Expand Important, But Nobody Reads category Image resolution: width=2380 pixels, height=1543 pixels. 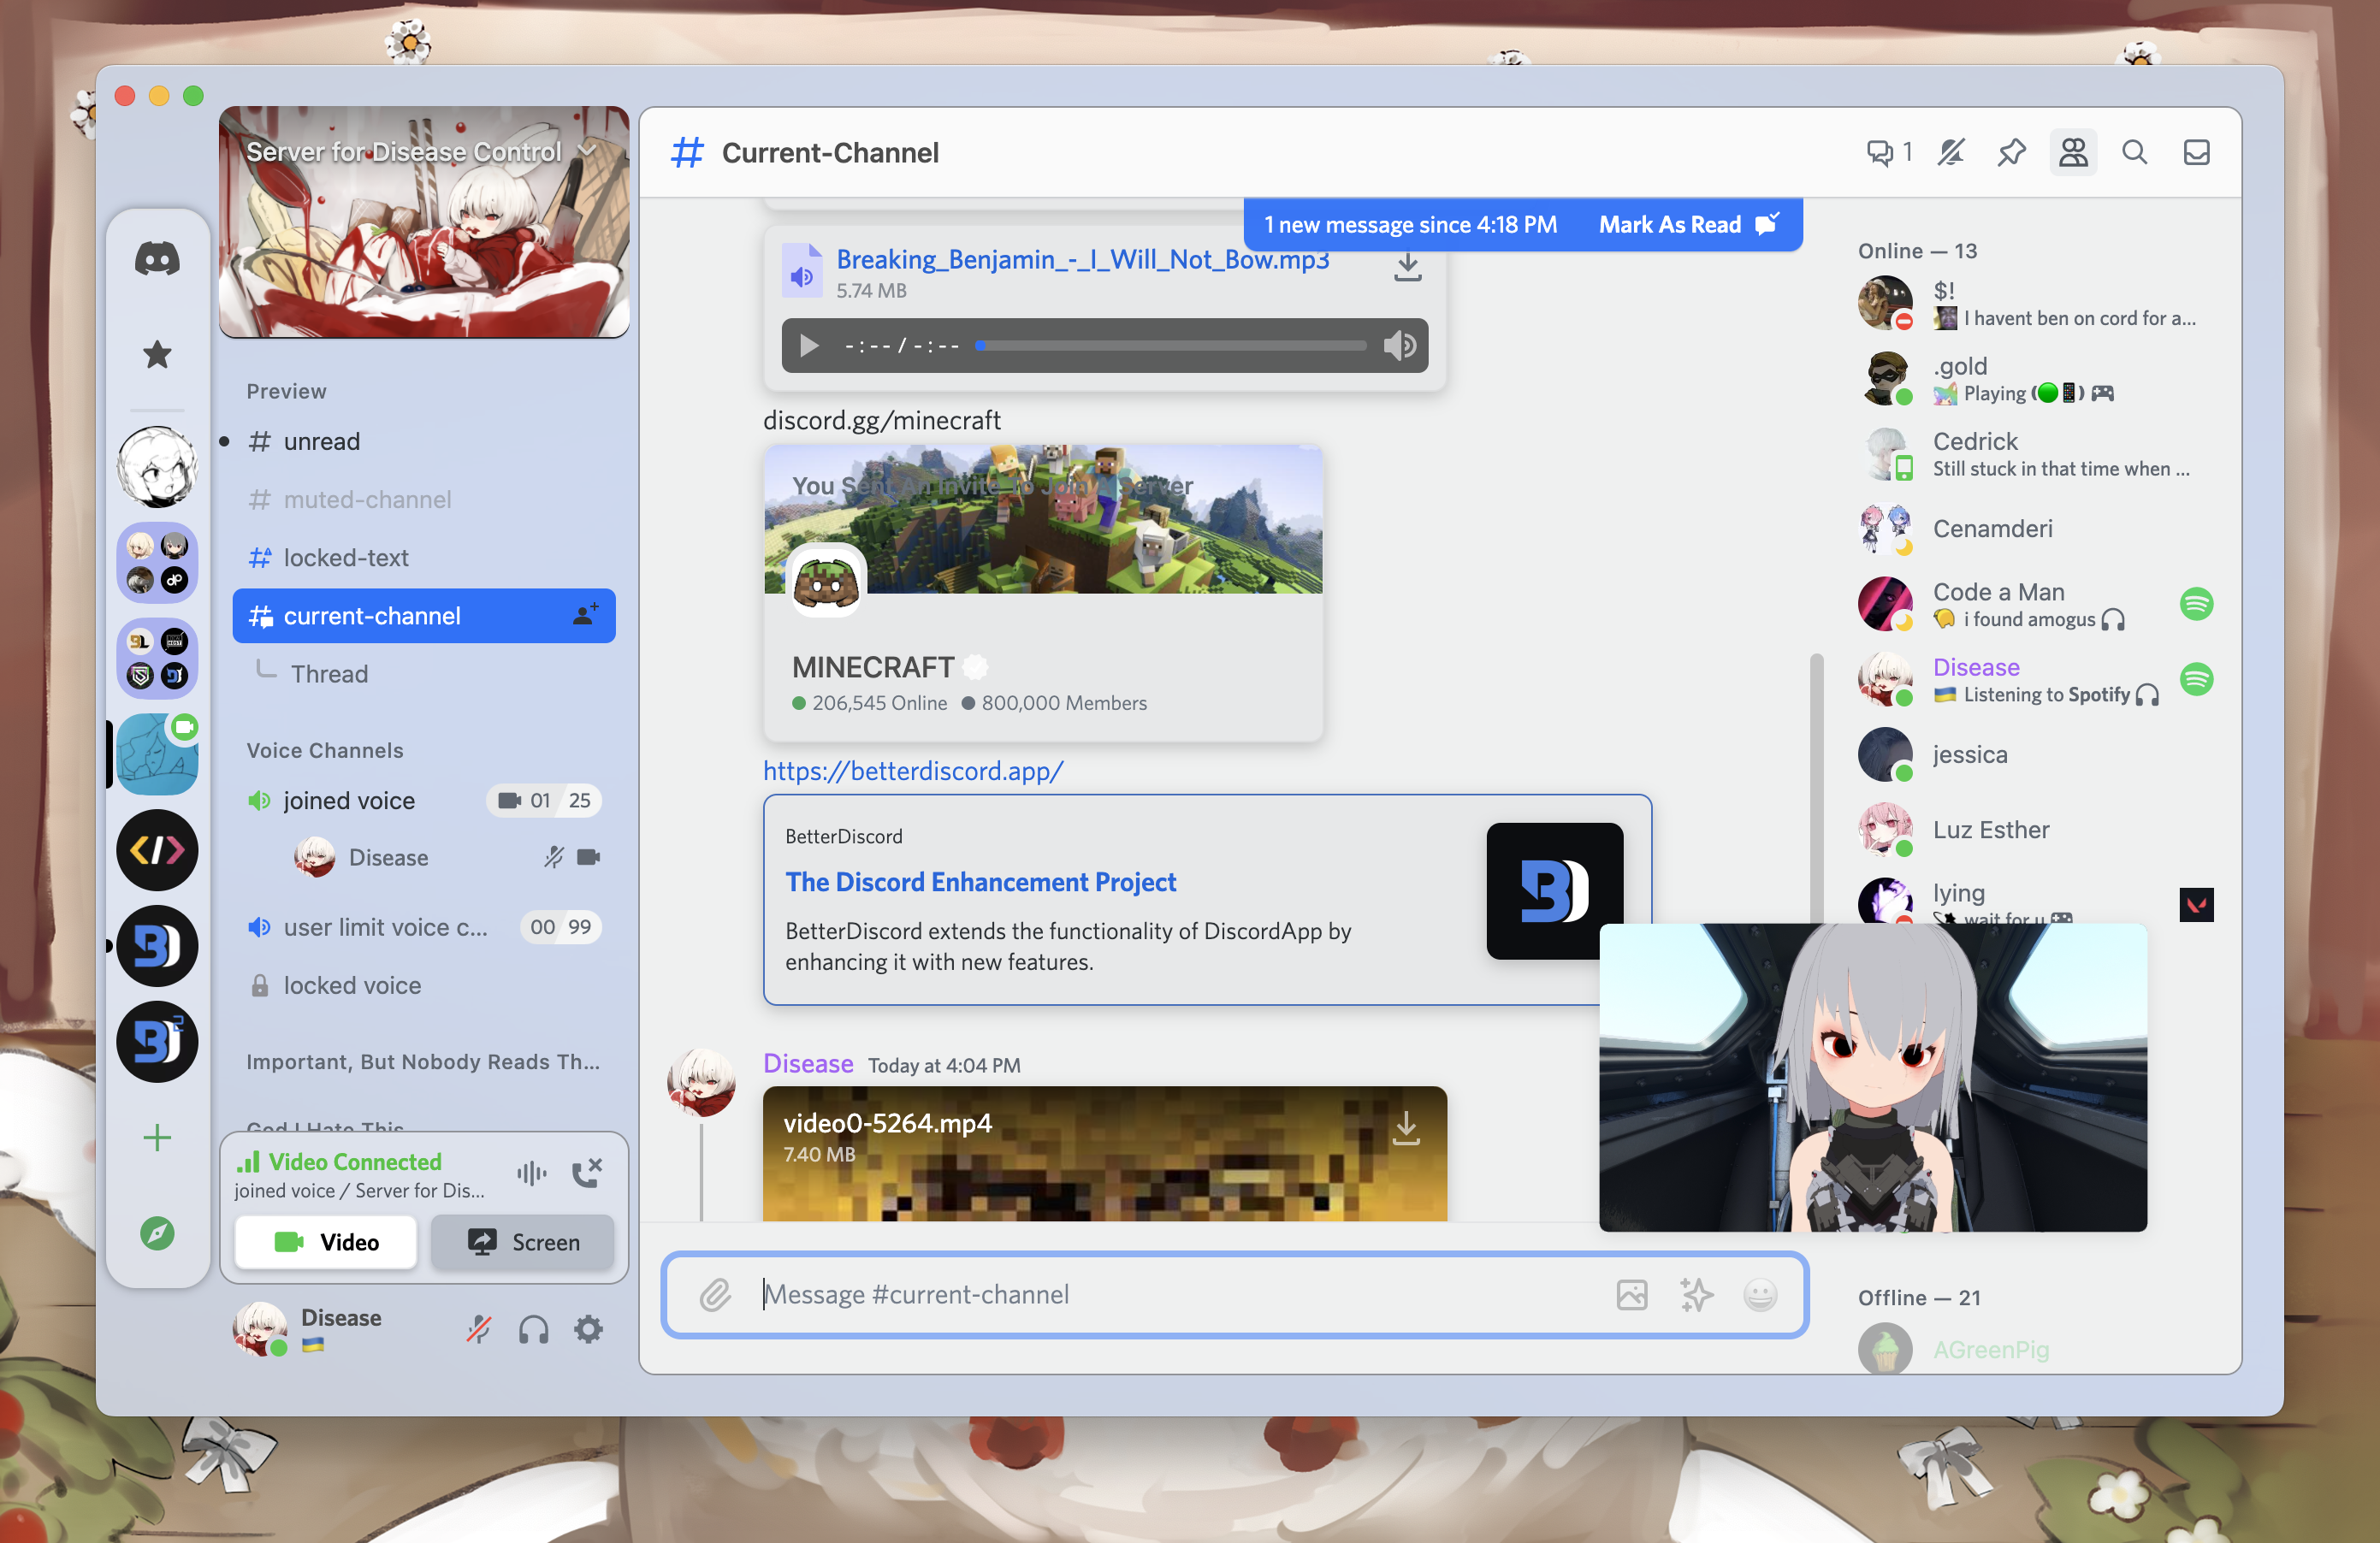[x=423, y=1061]
